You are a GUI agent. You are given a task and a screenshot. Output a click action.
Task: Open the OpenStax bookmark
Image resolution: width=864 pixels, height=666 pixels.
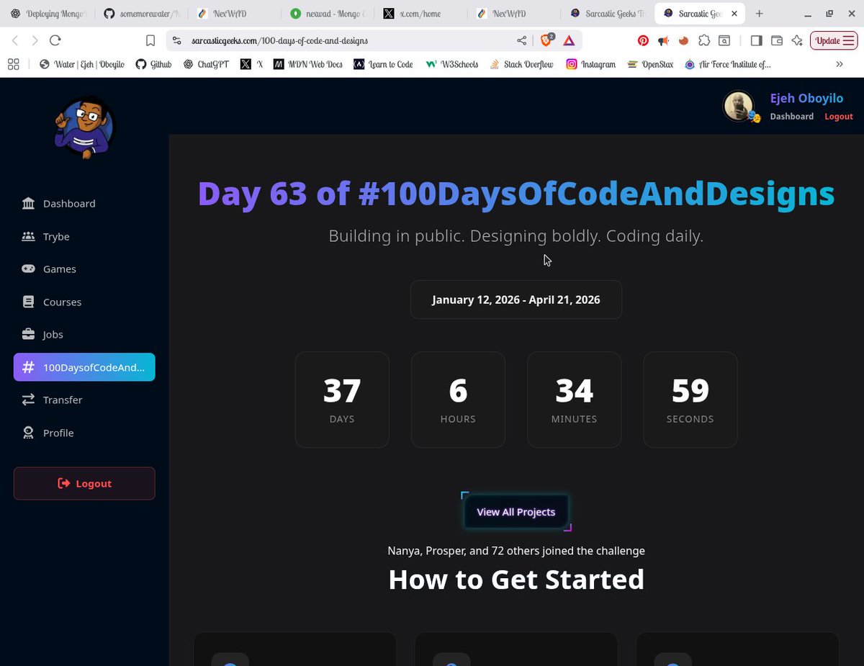pos(650,64)
